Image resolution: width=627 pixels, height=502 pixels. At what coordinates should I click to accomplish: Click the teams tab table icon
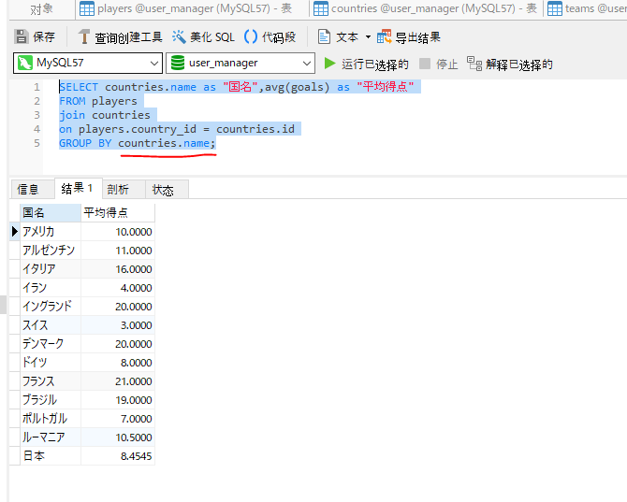[x=555, y=8]
